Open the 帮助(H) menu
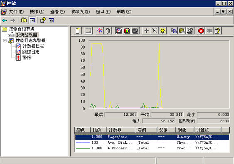Viewport: 234px width, 164px height. 123,12
